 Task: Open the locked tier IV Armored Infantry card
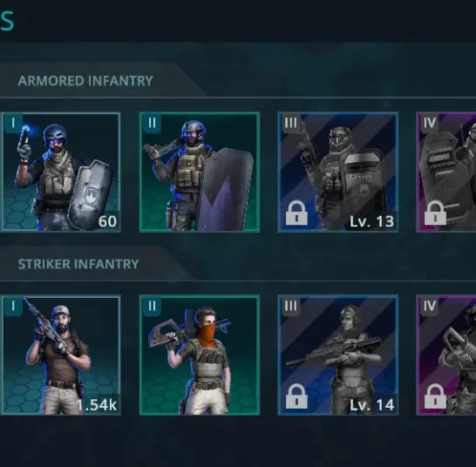point(446,173)
